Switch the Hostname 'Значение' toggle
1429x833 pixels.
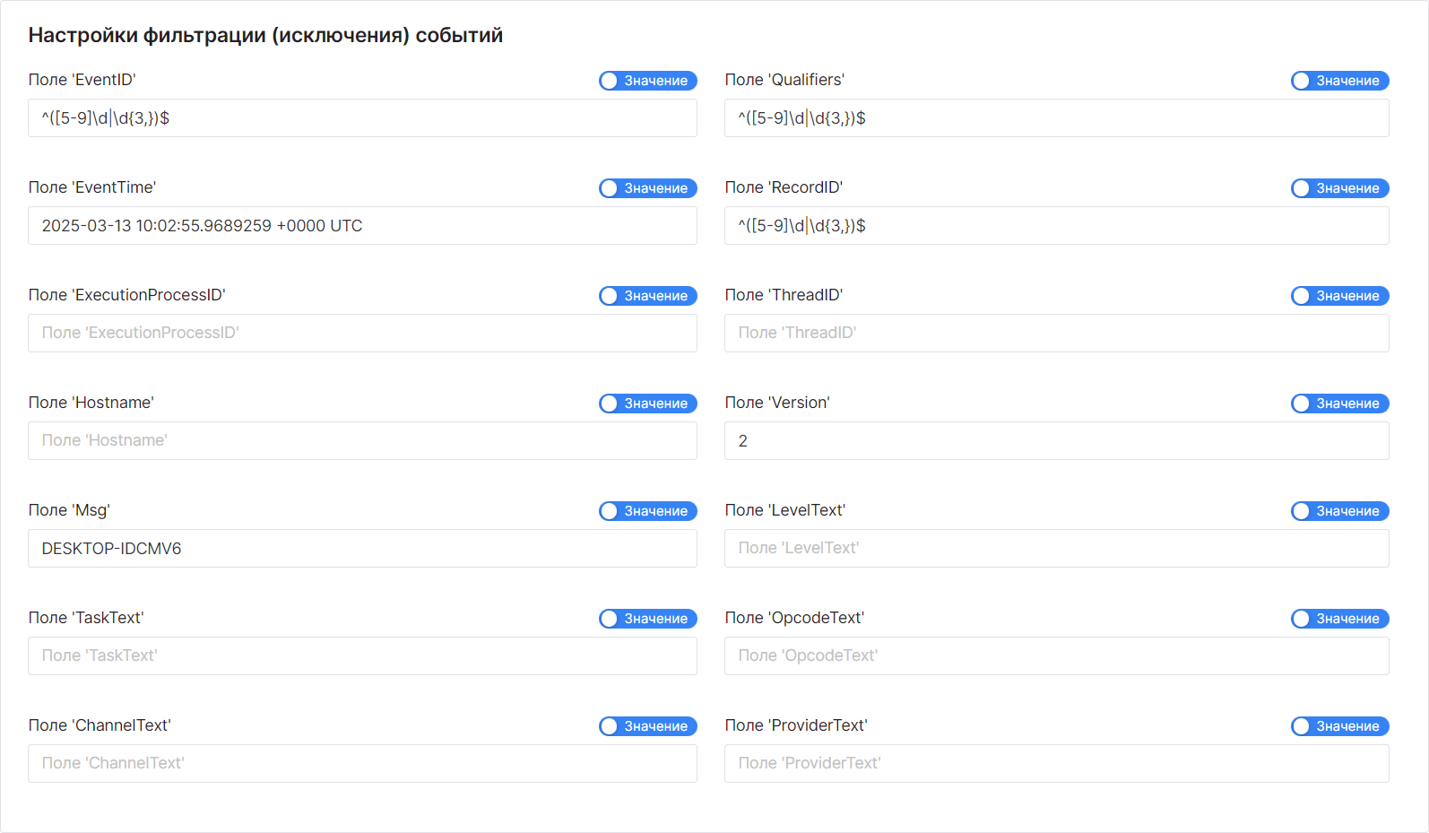coord(647,403)
